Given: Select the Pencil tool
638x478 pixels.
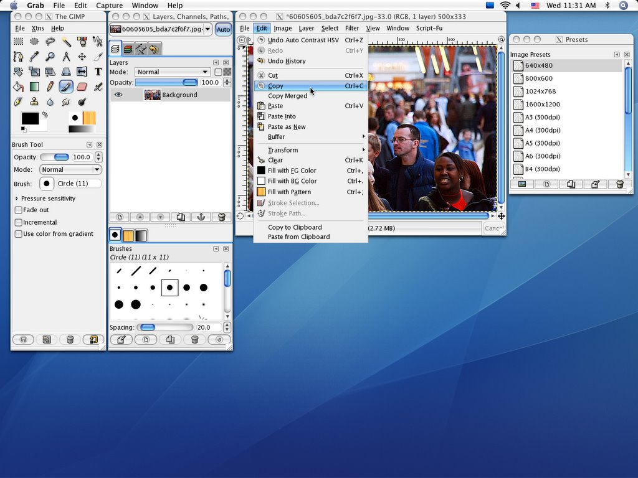Looking at the screenshot, I should point(50,87).
